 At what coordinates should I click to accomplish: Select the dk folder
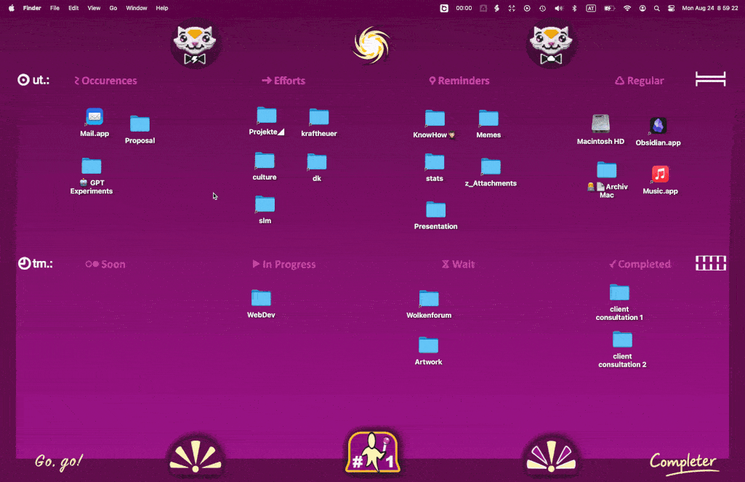click(317, 161)
